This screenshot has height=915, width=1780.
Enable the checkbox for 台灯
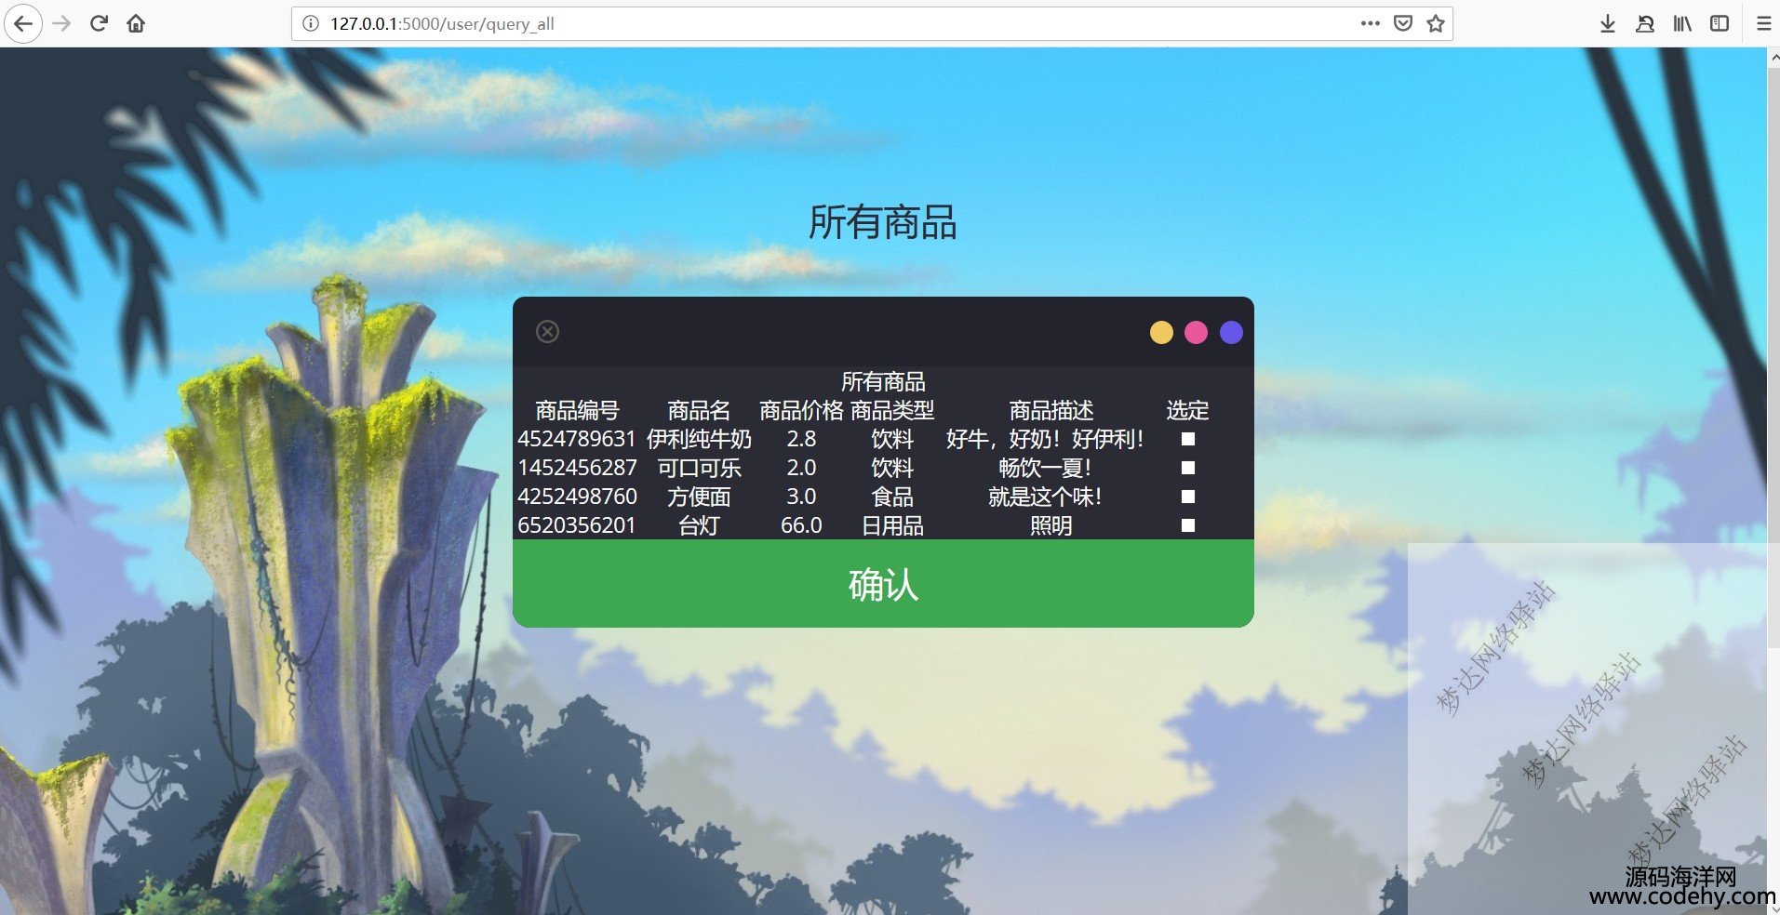pyautogui.click(x=1188, y=525)
